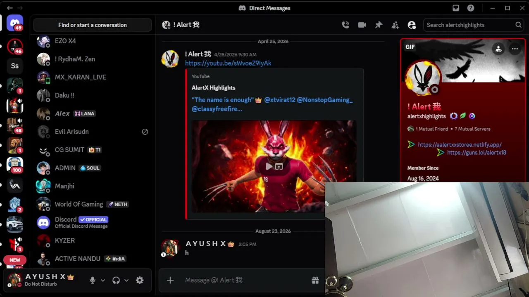Viewport: 529px width, 297px height.
Task: Click the NEW unread indicator pill
Action: click(15, 260)
